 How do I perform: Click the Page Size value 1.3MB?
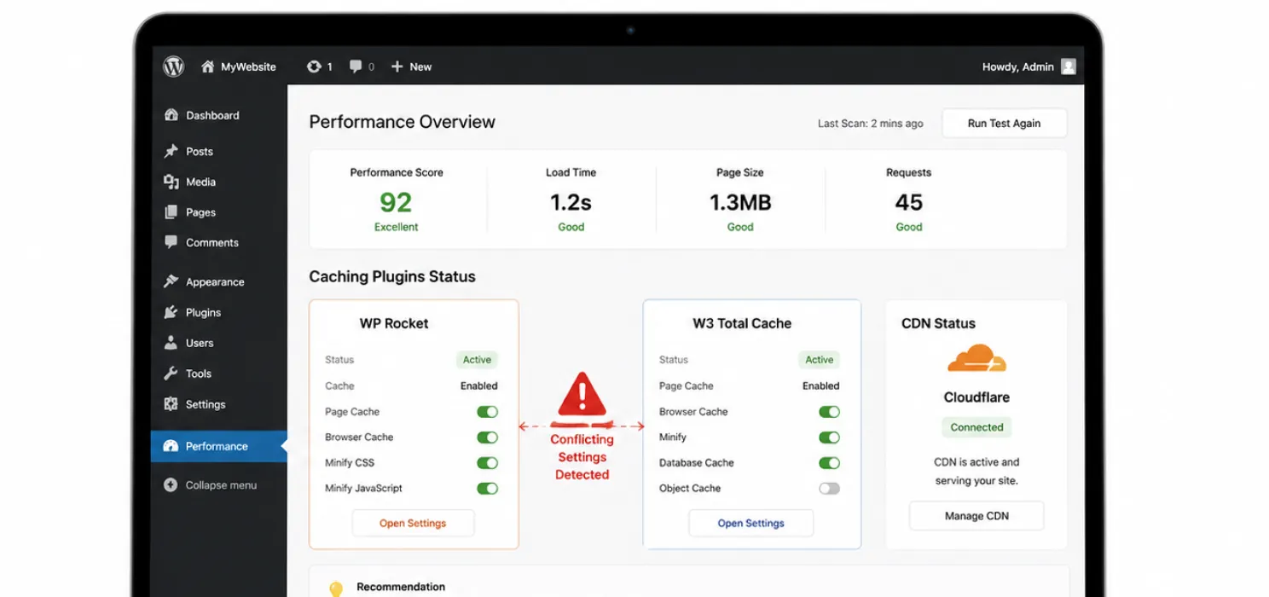pyautogui.click(x=740, y=202)
